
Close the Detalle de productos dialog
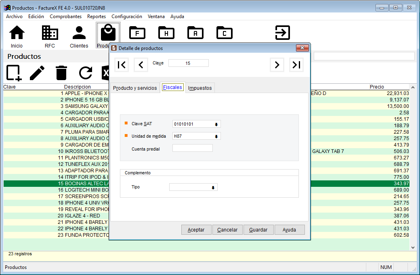coord(302,48)
